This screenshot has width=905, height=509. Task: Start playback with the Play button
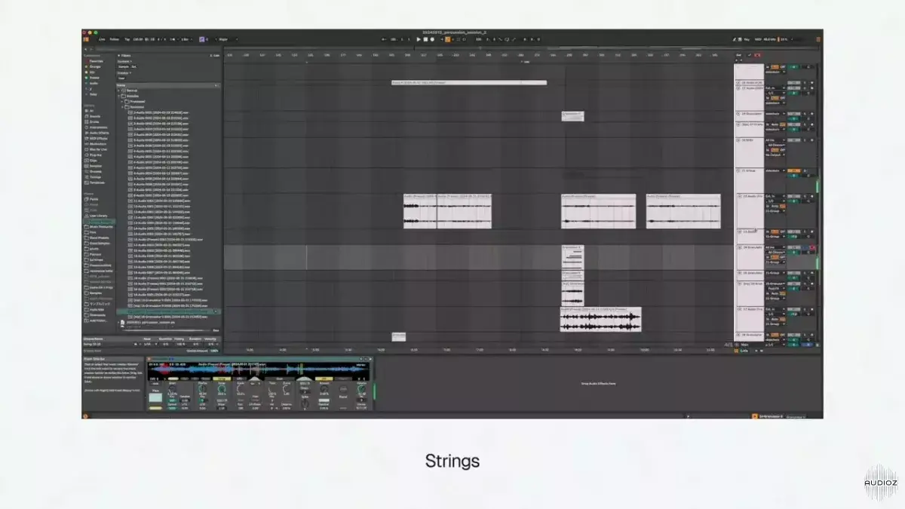pos(419,38)
